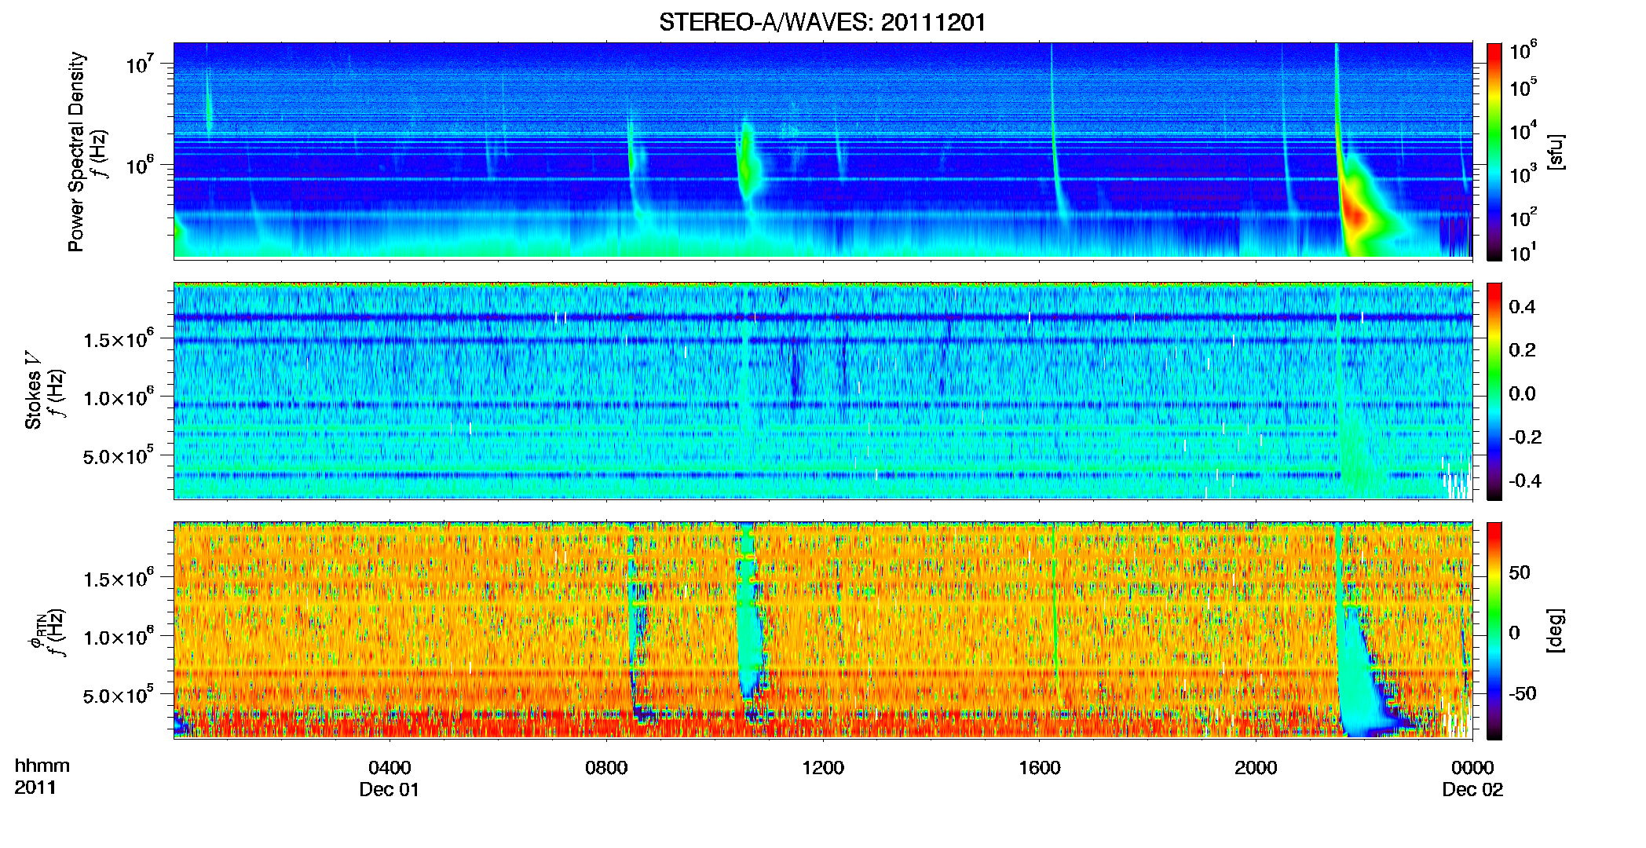This screenshot has height=848, width=1646.
Task: Click the 10^7 frequency tick in top panel
Action: [139, 64]
